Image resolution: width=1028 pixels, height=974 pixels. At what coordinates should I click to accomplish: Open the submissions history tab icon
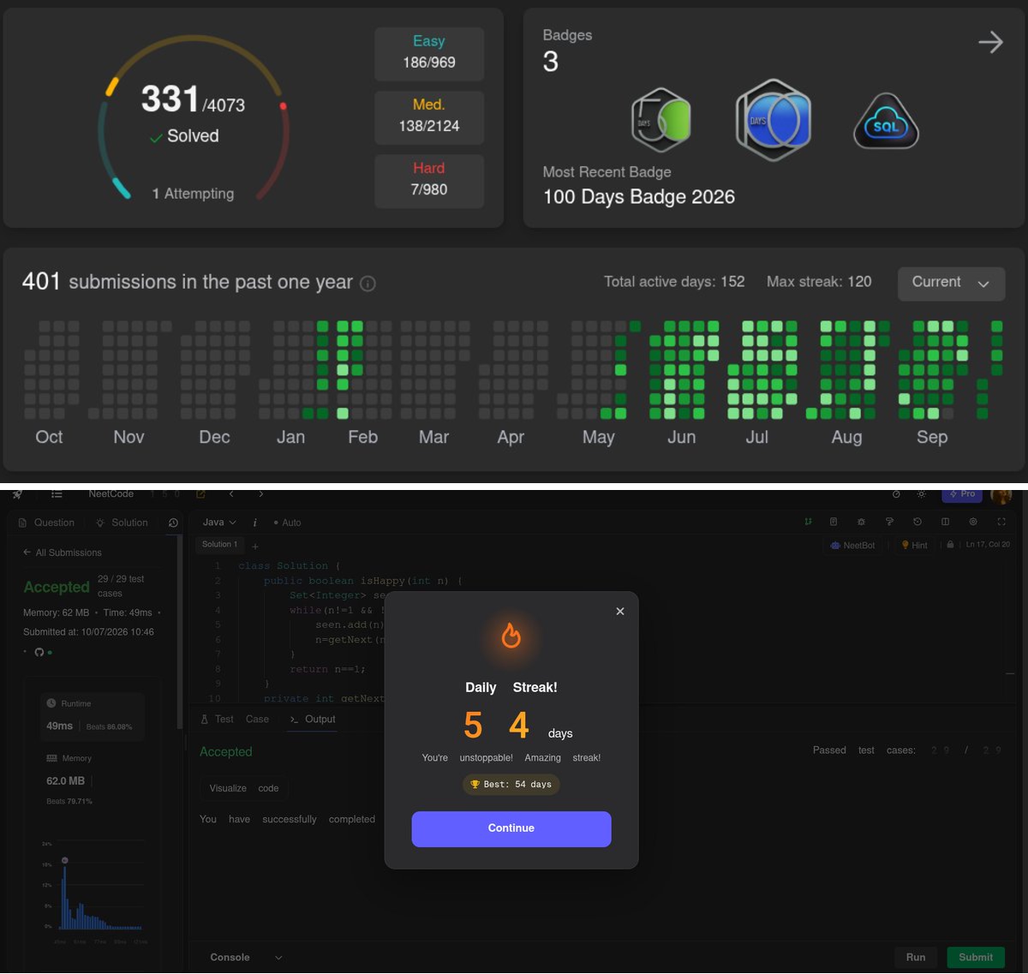(173, 523)
